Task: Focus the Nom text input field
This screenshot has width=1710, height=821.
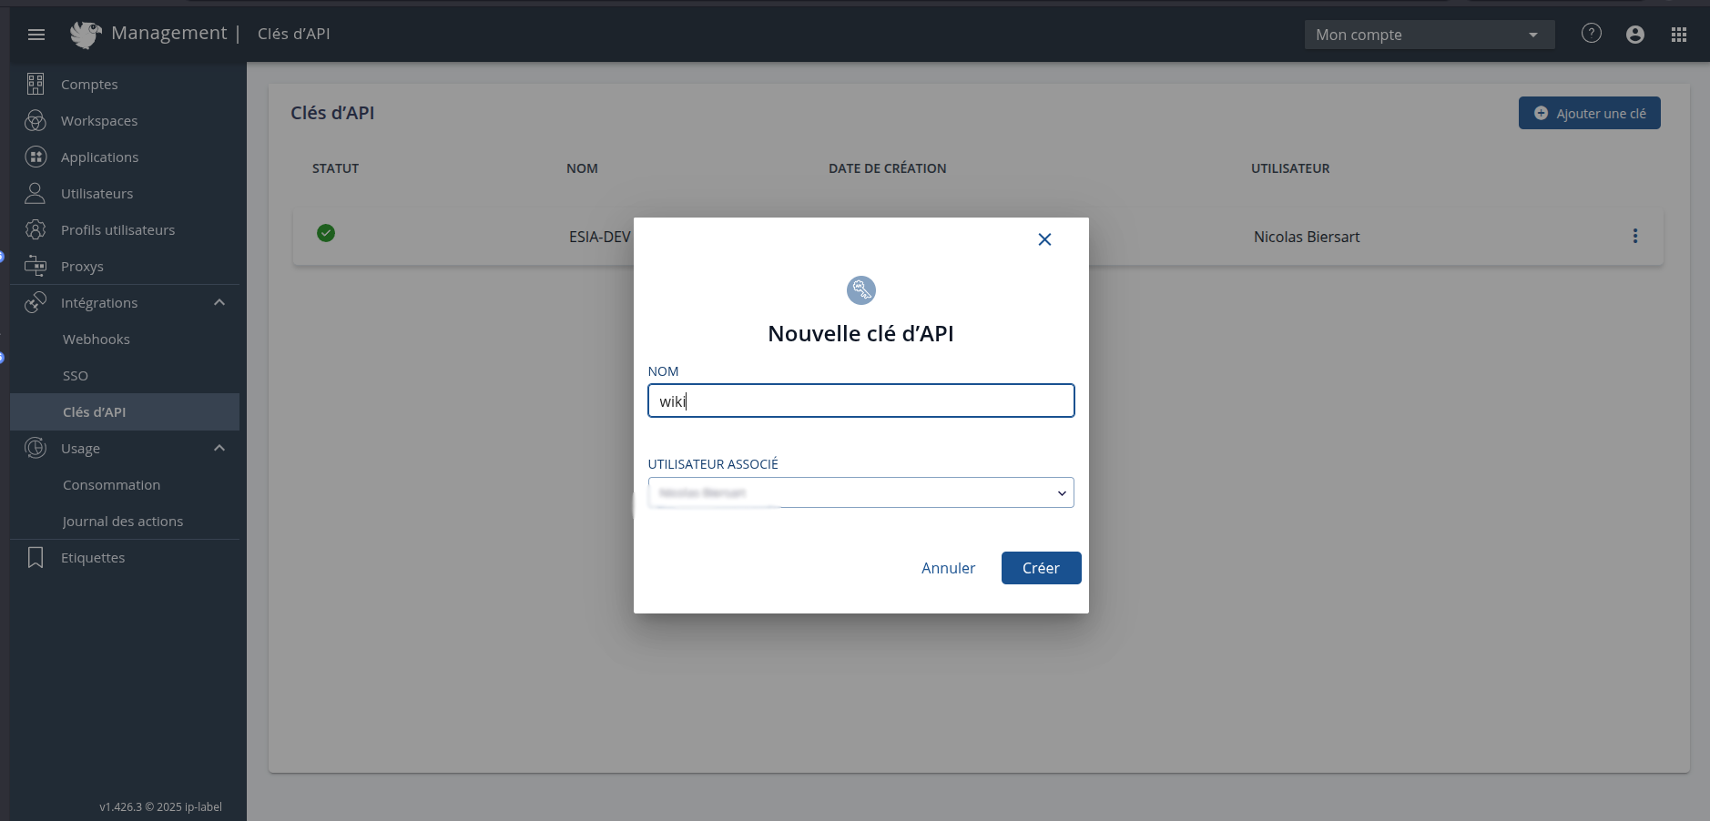Action: (860, 400)
